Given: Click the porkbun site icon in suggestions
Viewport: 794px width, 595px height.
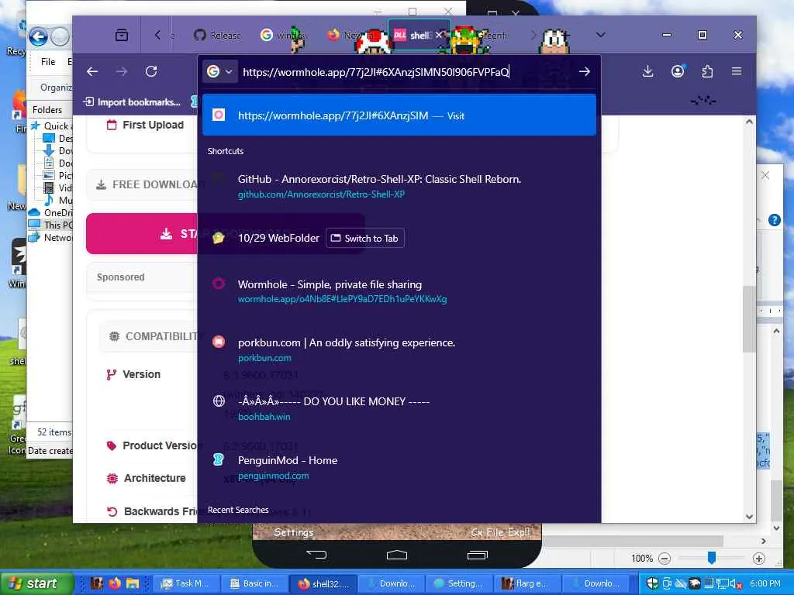Looking at the screenshot, I should 219,342.
